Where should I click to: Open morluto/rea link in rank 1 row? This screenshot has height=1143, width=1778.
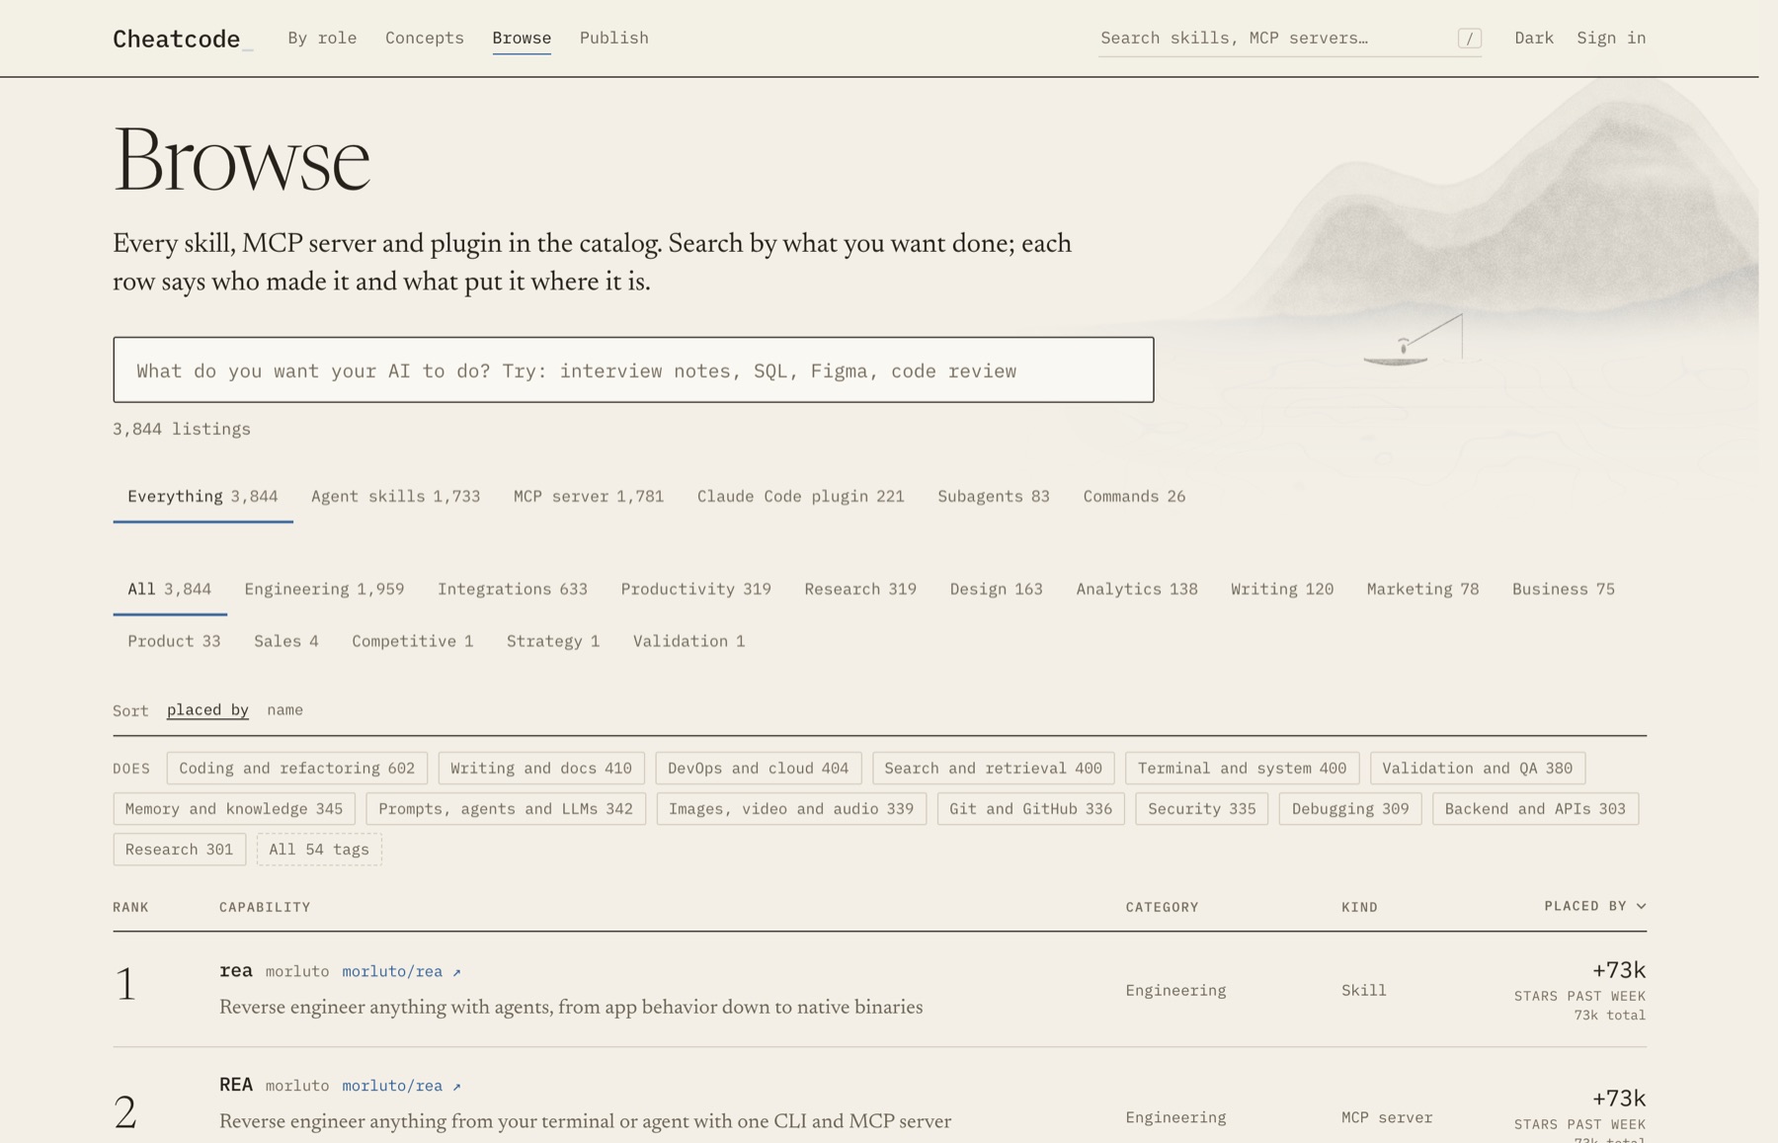point(401,971)
